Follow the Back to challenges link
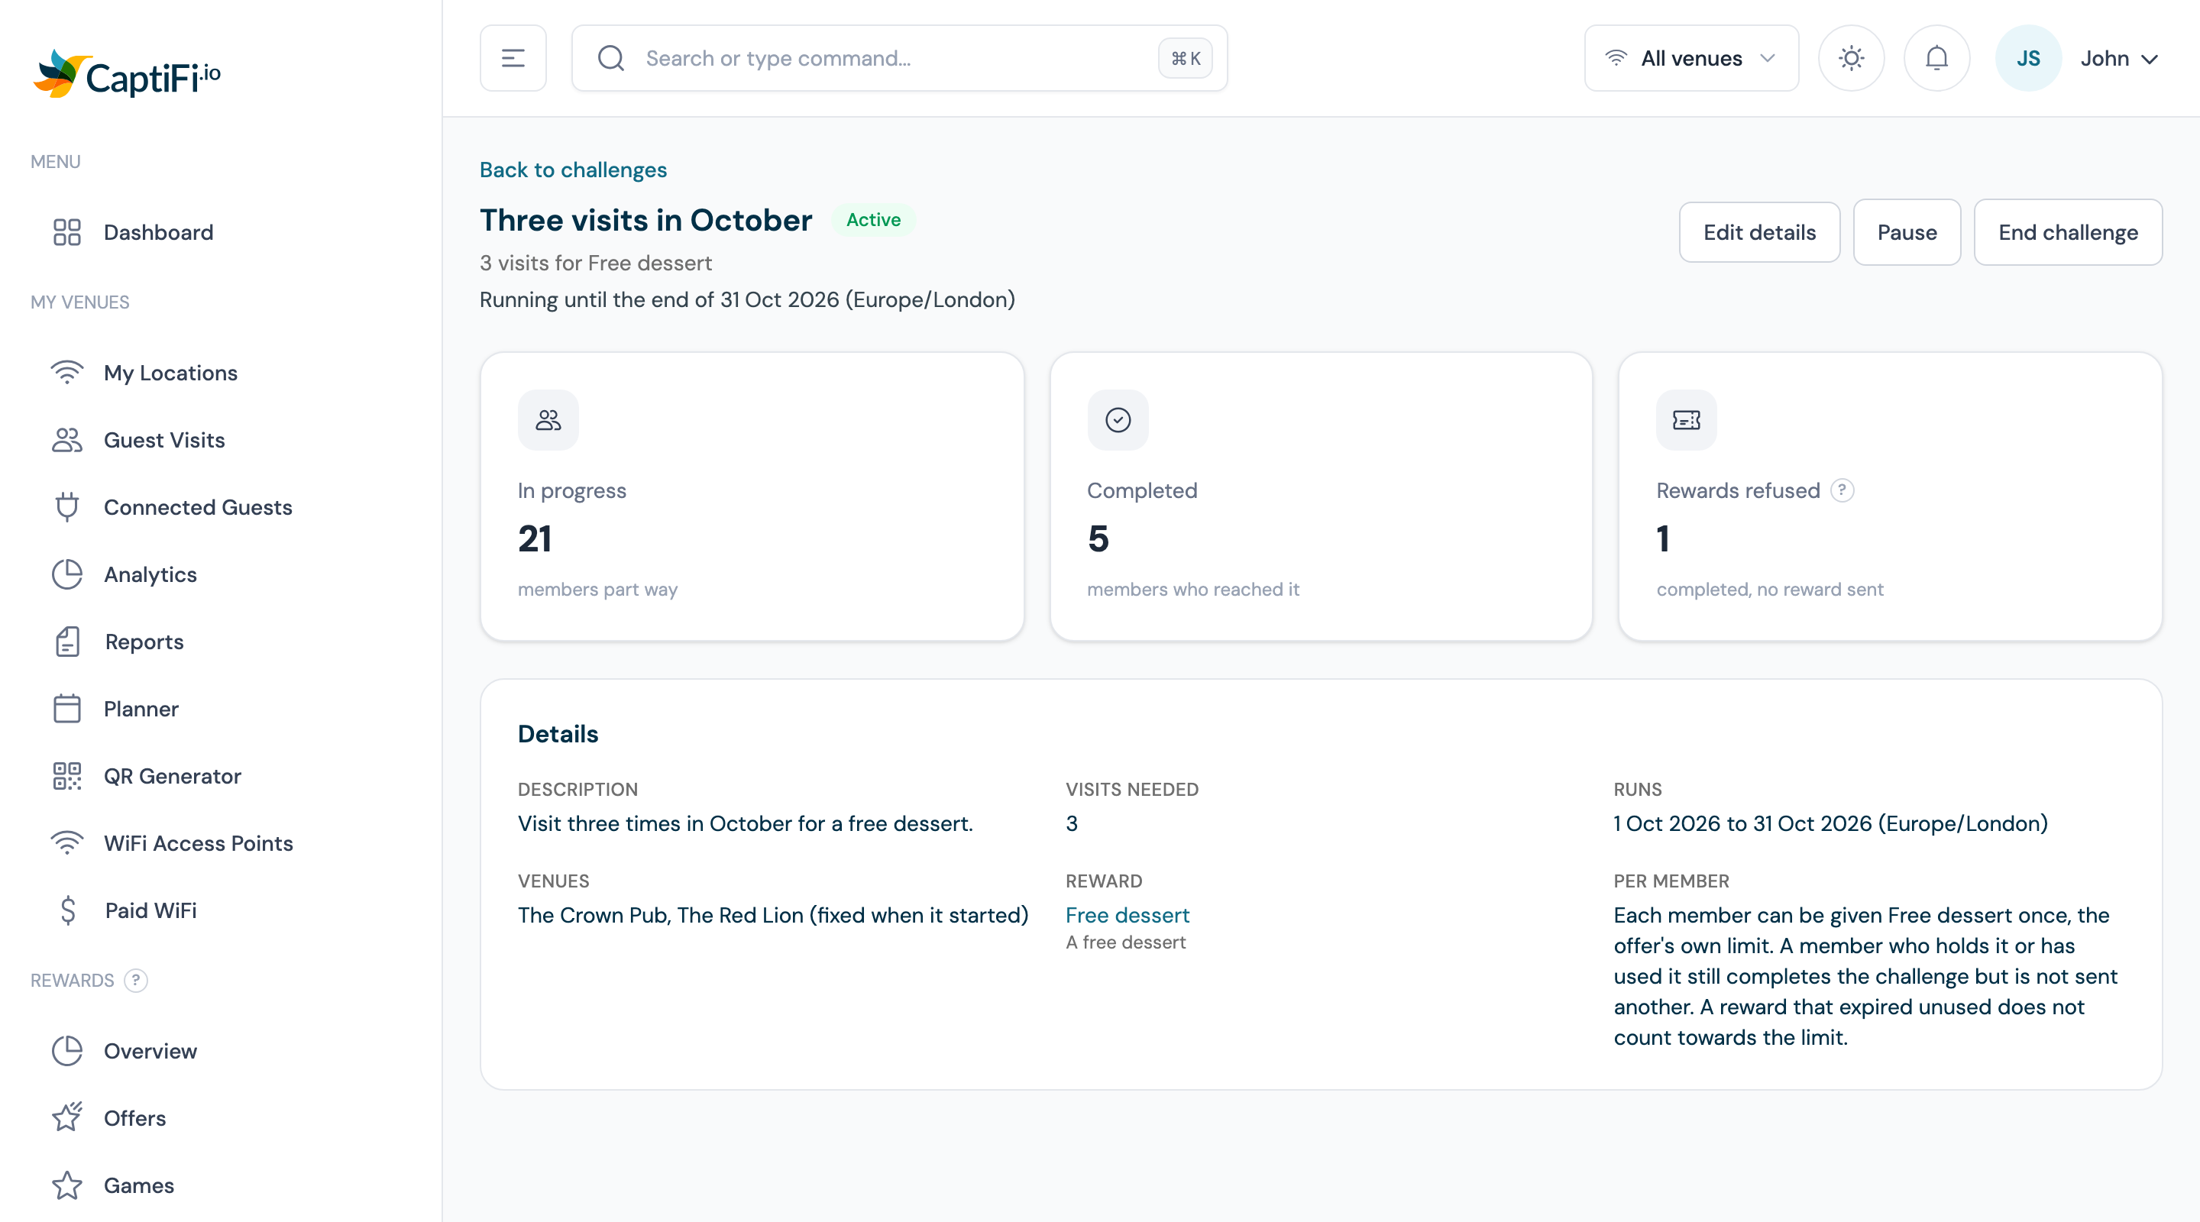Image resolution: width=2200 pixels, height=1222 pixels. pyautogui.click(x=573, y=170)
